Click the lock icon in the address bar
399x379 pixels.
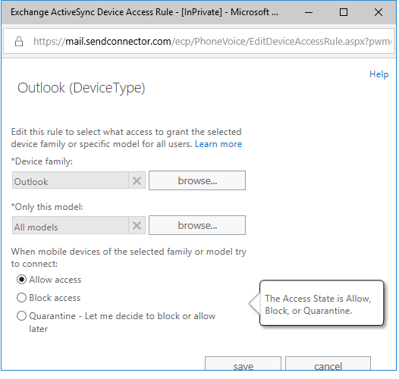pyautogui.click(x=19, y=41)
